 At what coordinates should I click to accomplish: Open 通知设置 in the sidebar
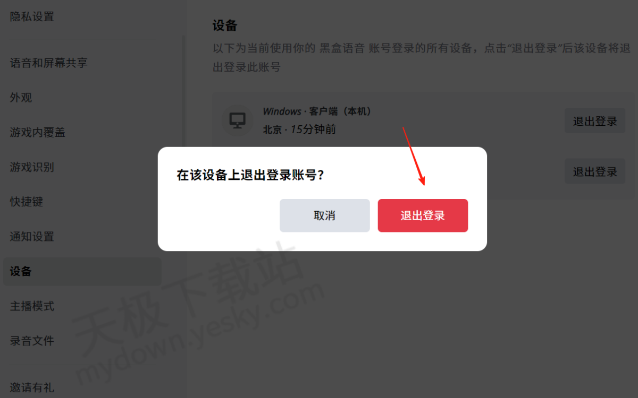32,237
